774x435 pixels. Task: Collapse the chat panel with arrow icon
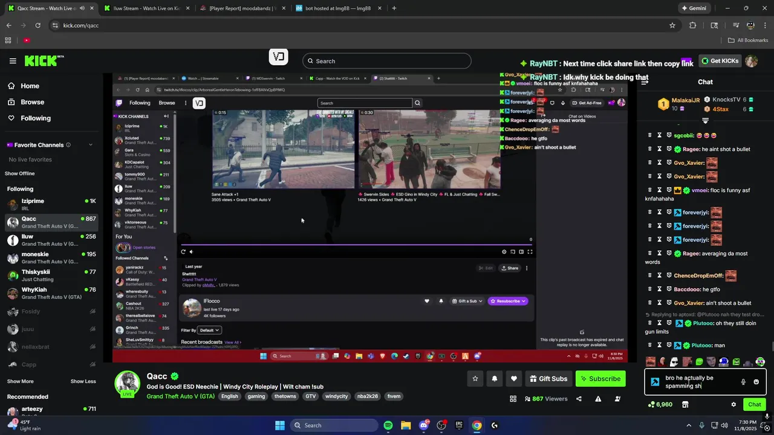[x=645, y=82]
